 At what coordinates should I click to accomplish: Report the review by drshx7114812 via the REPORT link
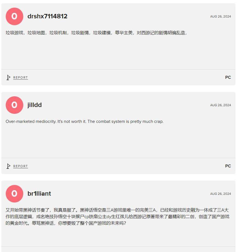pyautogui.click(x=21, y=77)
